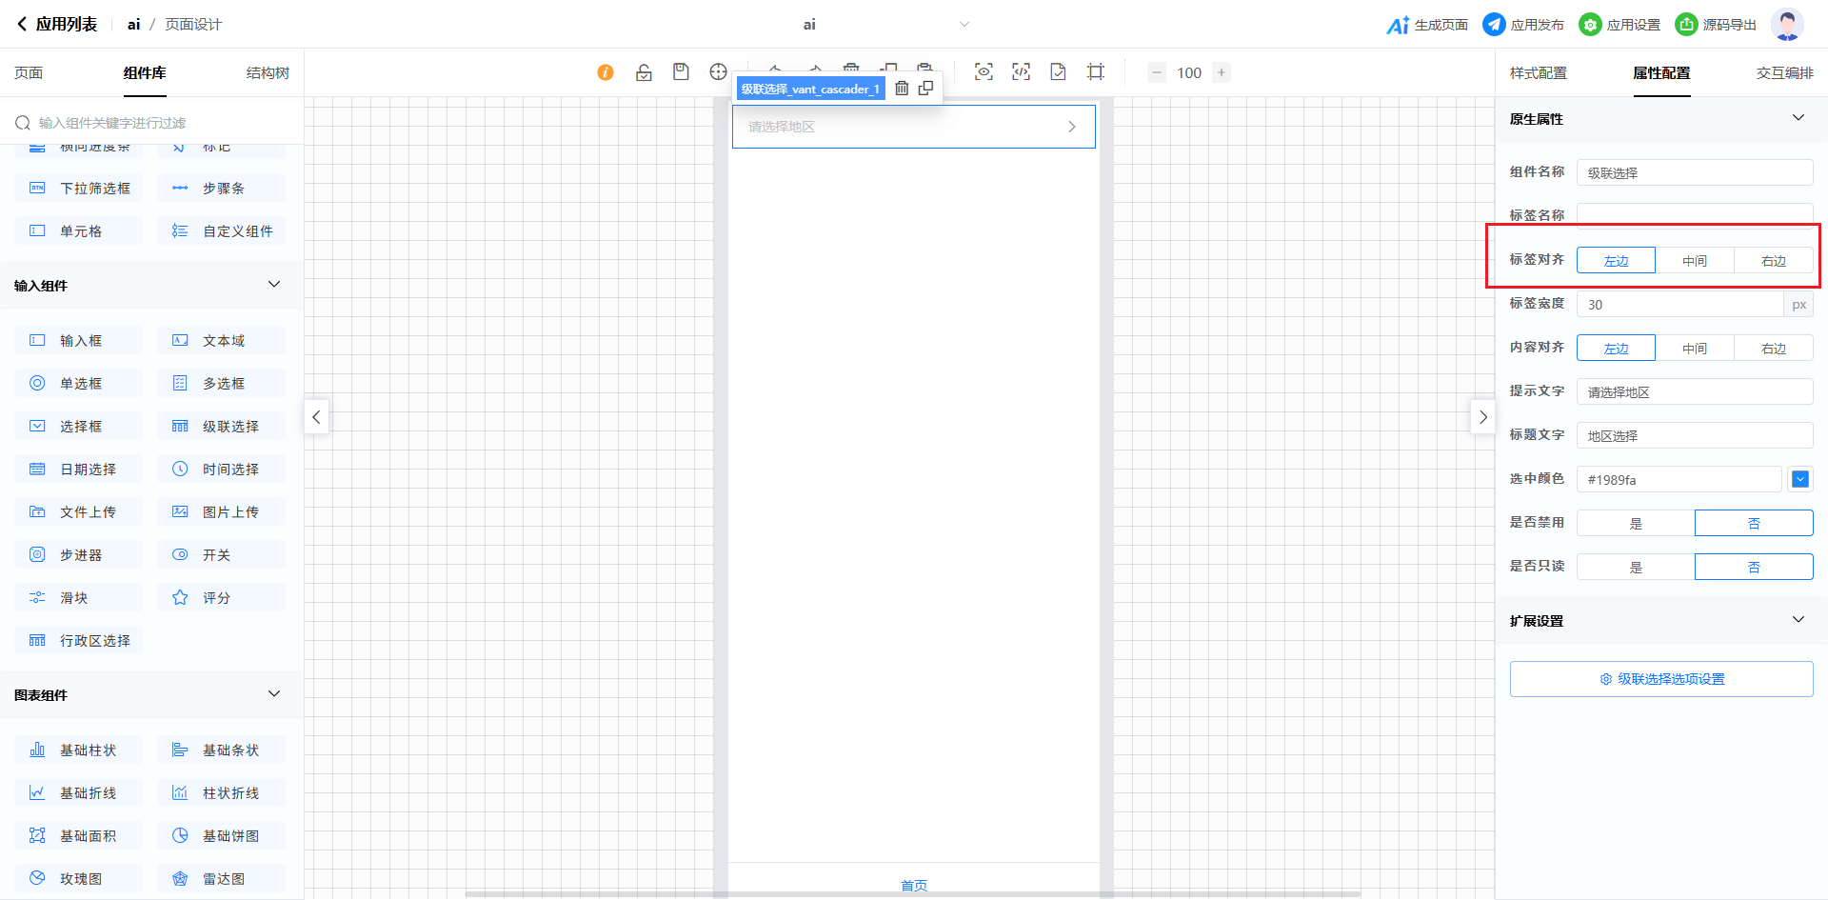Screen dimensions: 1828x900
Task: Click the preview eye icon in toolbar
Action: tap(984, 72)
